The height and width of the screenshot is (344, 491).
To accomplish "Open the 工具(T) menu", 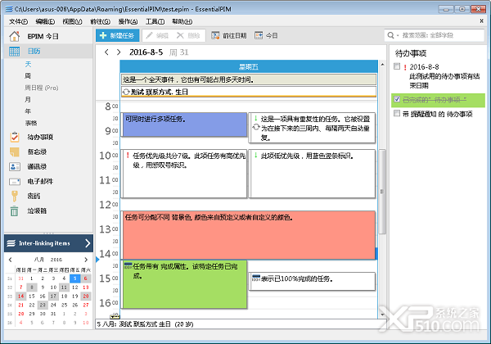I will (155, 21).
